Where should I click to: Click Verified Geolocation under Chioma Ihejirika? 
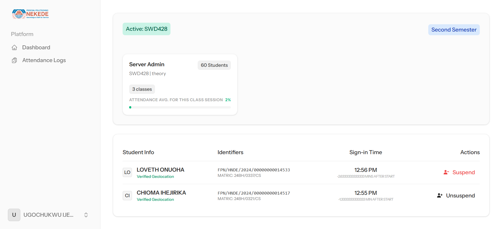[155, 200]
